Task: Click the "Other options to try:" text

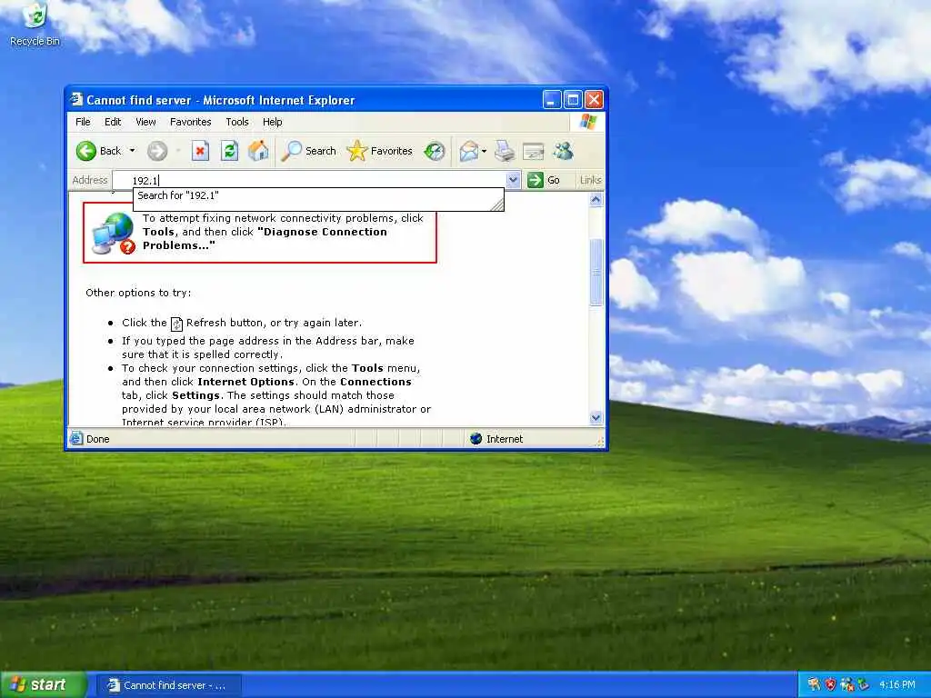Action: pyautogui.click(x=138, y=293)
